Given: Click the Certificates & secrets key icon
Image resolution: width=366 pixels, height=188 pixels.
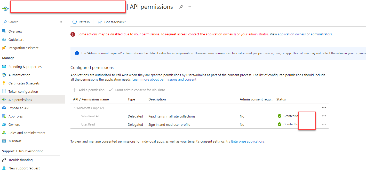Looking at the screenshot, I should click(x=4, y=83).
